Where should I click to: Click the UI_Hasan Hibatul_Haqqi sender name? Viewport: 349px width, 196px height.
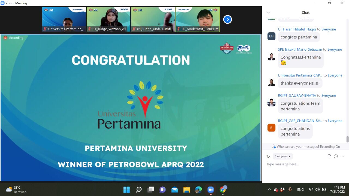[x=297, y=29]
